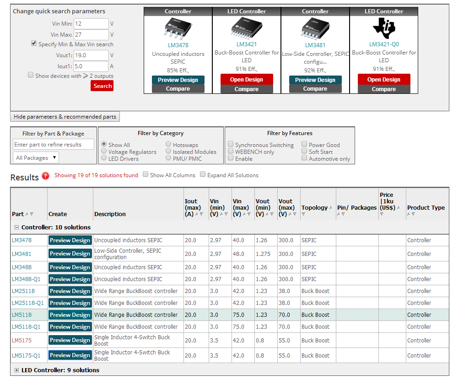The height and width of the screenshot is (380, 469).
Task: Sort by Vout (min) column arrows
Action: pyautogui.click(x=270, y=214)
